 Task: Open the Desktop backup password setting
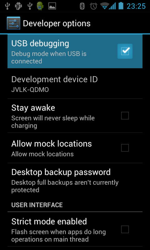(75, 181)
